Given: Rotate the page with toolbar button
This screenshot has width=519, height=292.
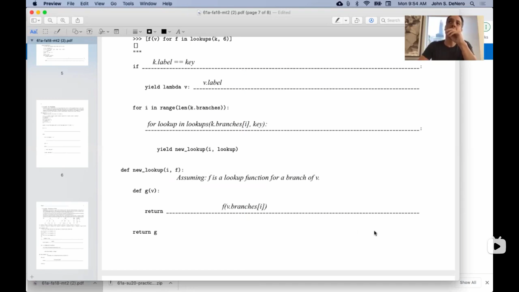Looking at the screenshot, I should pyautogui.click(x=357, y=21).
